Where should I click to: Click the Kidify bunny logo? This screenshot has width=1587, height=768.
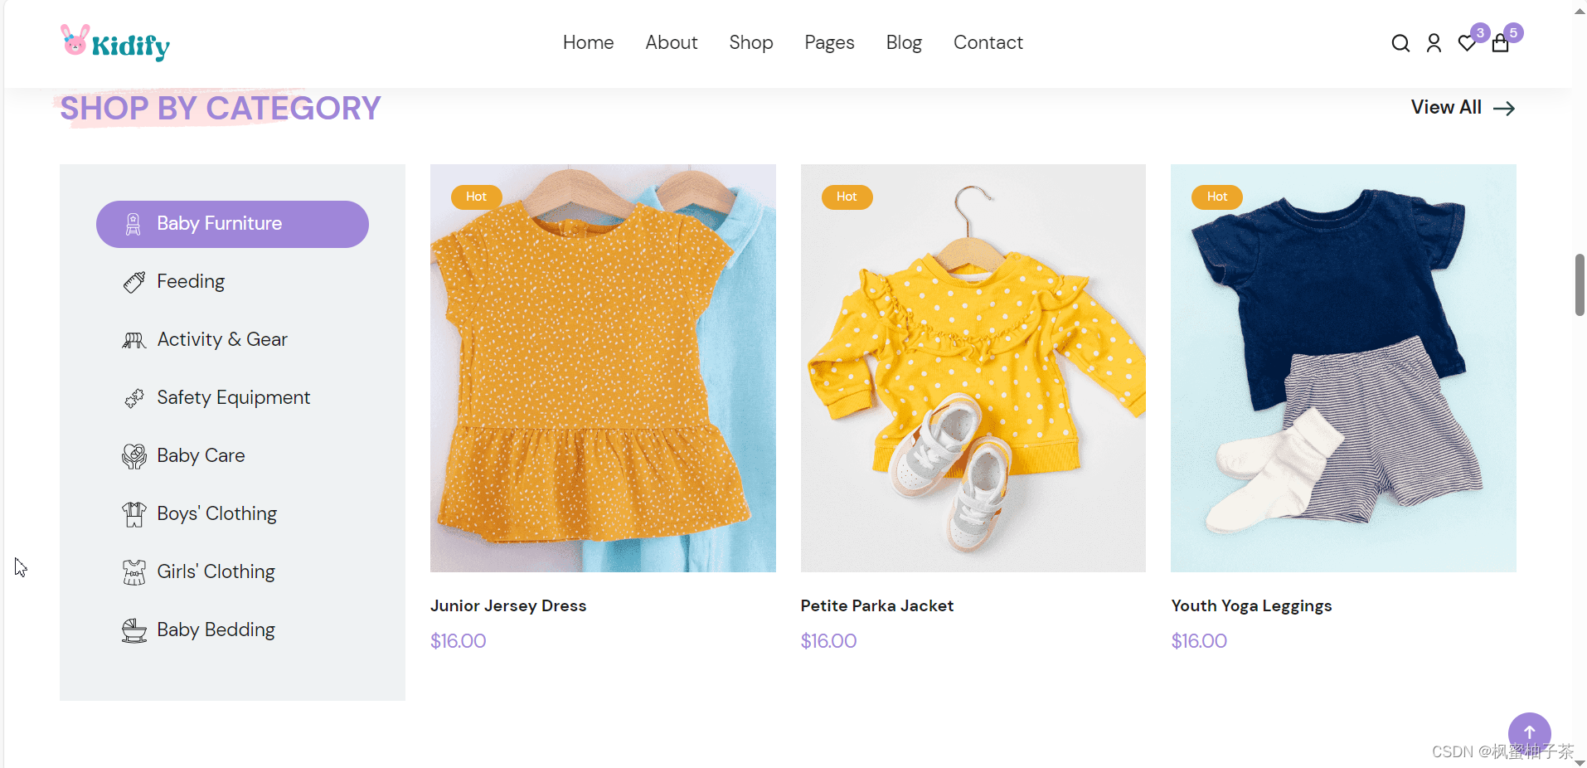coord(114,43)
